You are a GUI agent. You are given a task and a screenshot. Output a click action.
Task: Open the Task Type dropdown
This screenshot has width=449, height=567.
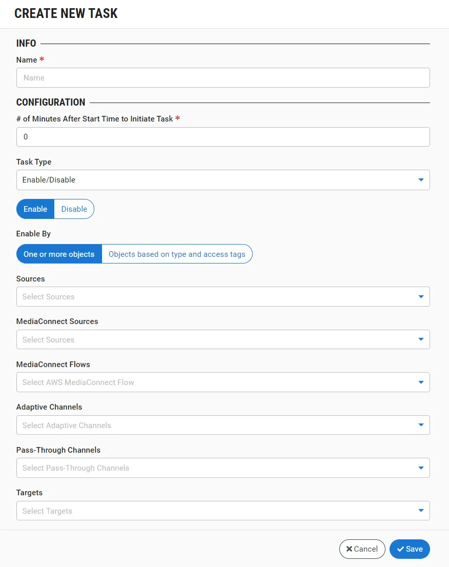(223, 180)
